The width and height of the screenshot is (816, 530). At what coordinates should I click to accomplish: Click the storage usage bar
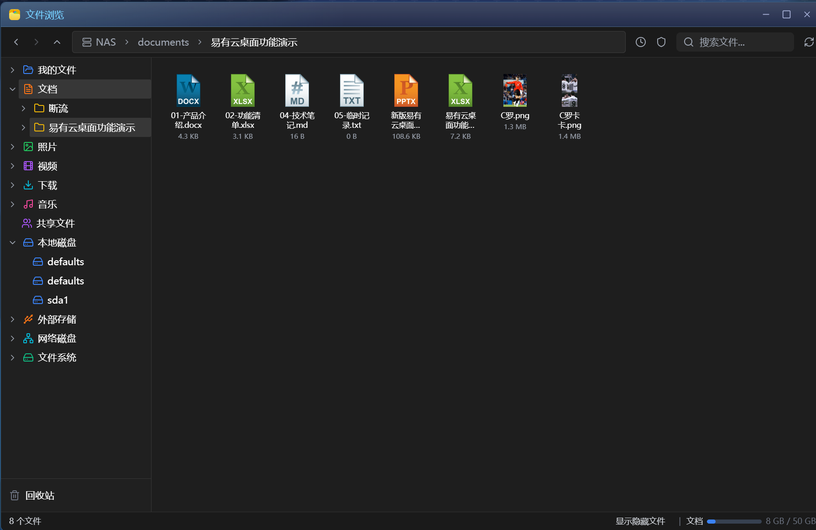tap(734, 521)
